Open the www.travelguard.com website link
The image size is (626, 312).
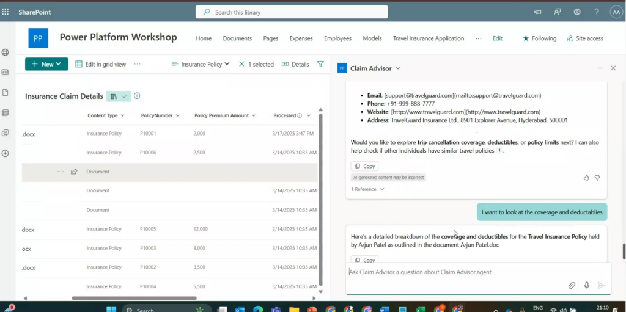click(465, 112)
